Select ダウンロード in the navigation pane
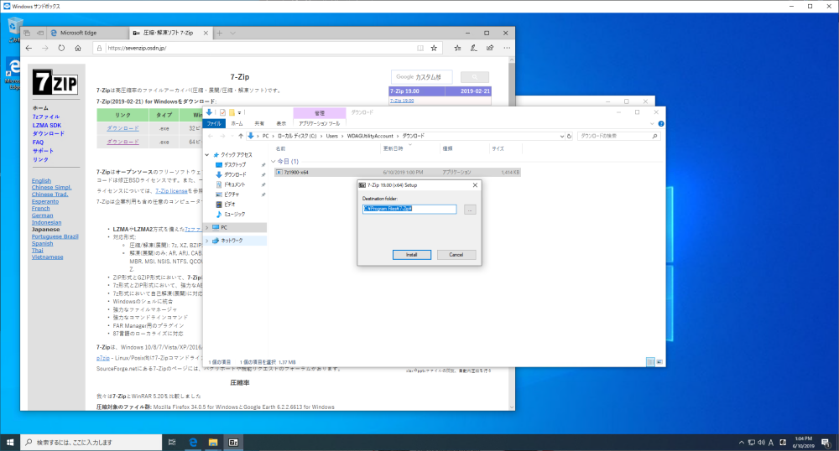839x451 pixels. pos(235,174)
